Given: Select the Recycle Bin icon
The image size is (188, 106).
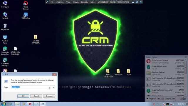Looking at the screenshot, I should (5, 27).
